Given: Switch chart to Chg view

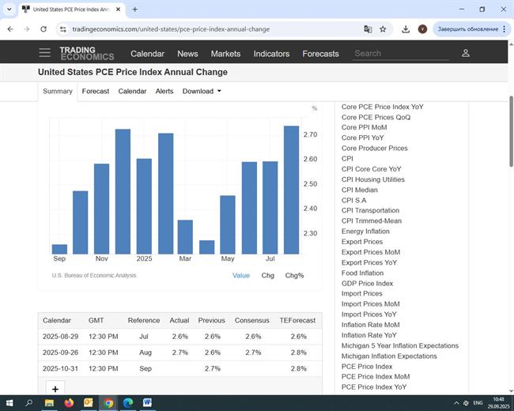Looking at the screenshot, I should click(267, 275).
